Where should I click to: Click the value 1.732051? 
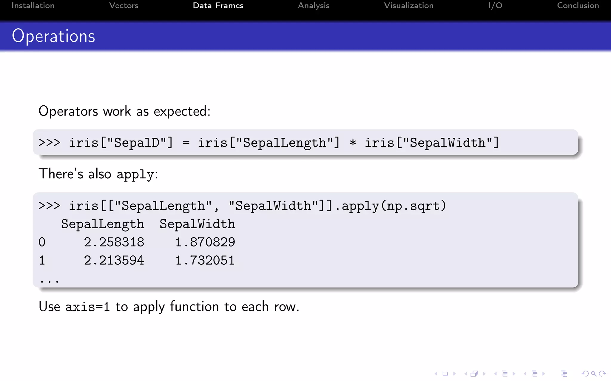click(205, 260)
